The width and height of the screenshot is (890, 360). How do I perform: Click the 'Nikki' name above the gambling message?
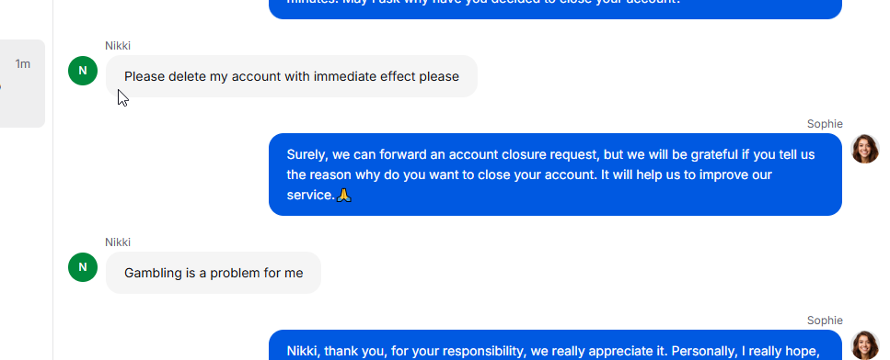coord(118,242)
